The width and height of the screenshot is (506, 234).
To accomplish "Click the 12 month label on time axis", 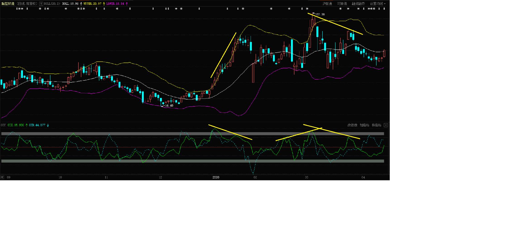I will tap(160, 177).
